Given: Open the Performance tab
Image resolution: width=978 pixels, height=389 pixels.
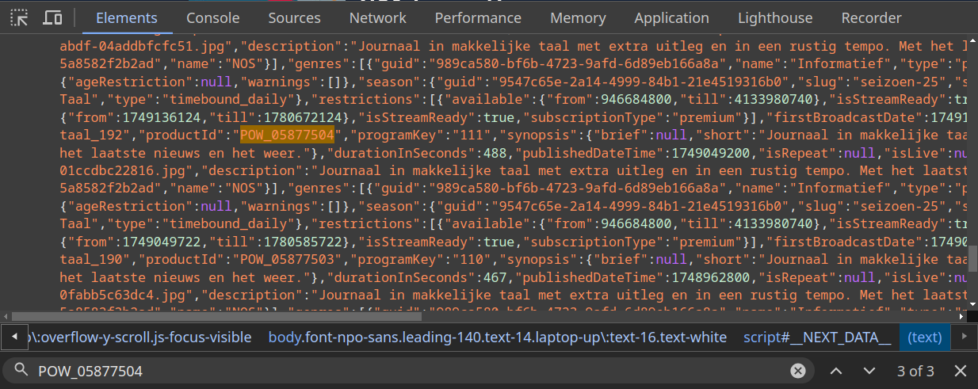Looking at the screenshot, I should tap(478, 17).
